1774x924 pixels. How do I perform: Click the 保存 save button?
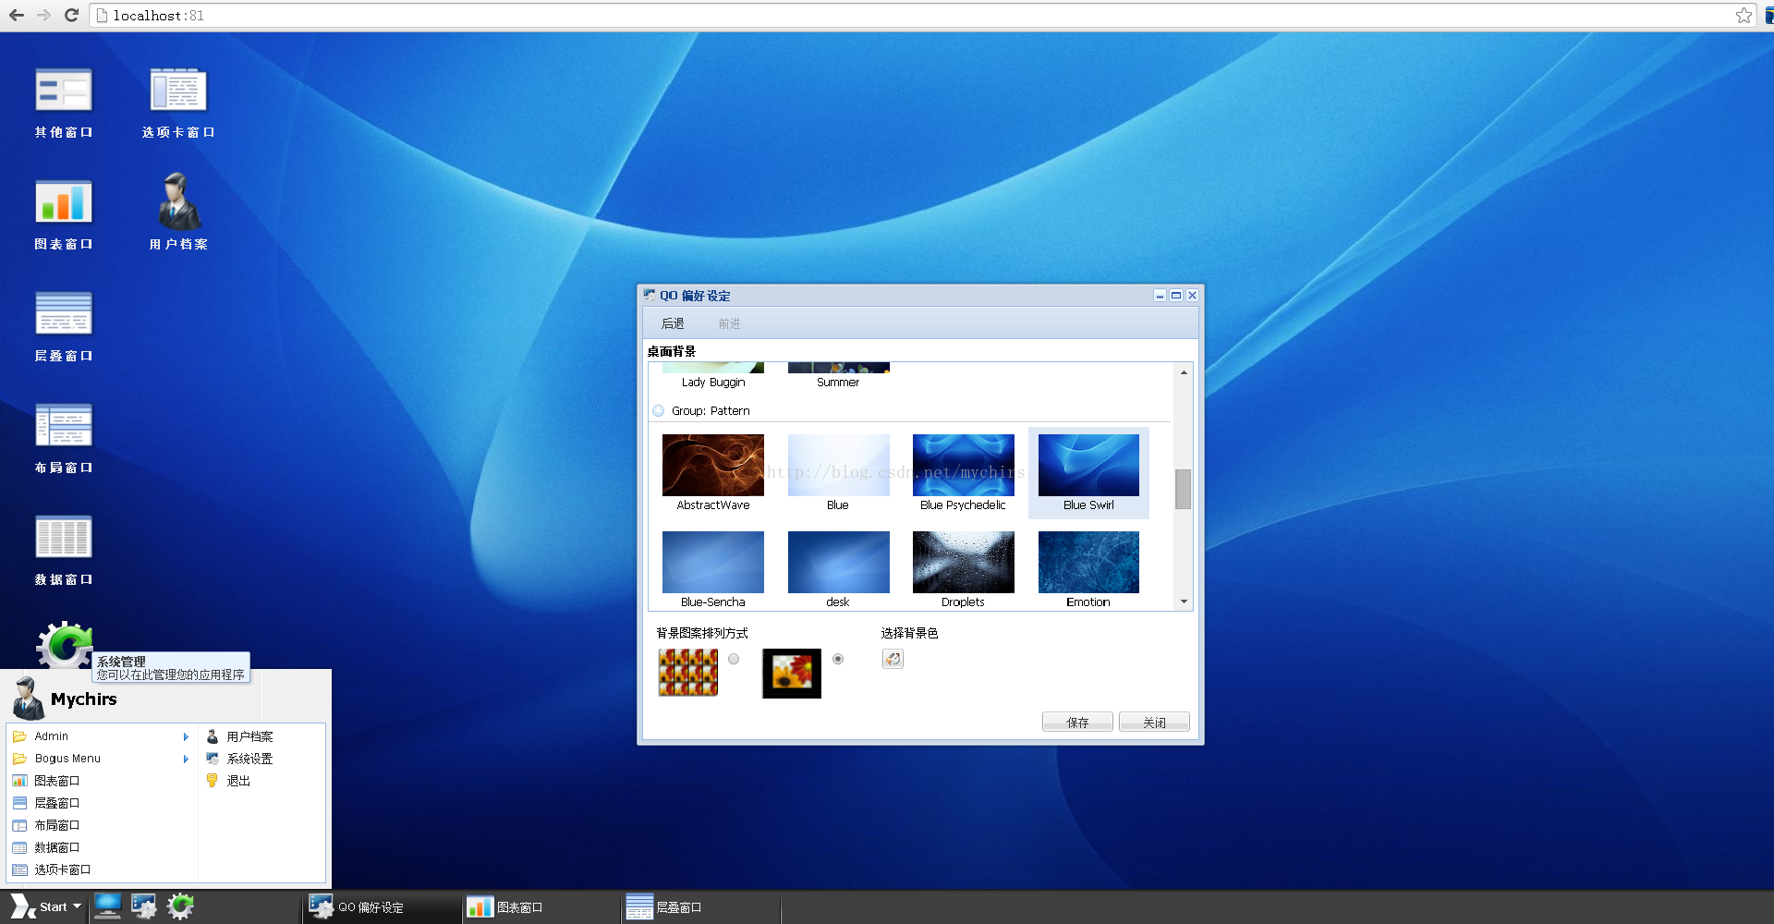(1077, 723)
